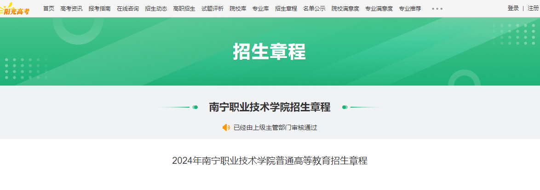Click 南宁职业技术学院招生章程 heading
The image size is (540, 190).
point(270,107)
